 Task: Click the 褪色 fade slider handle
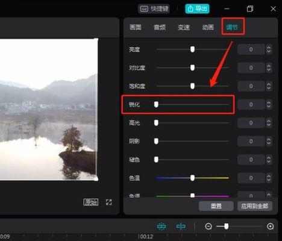click(x=156, y=160)
